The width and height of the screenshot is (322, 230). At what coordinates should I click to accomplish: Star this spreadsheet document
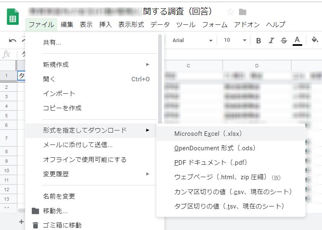tap(230, 12)
